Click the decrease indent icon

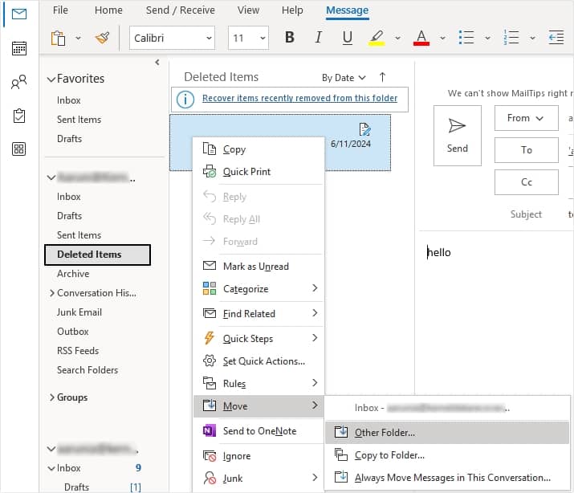(556, 37)
